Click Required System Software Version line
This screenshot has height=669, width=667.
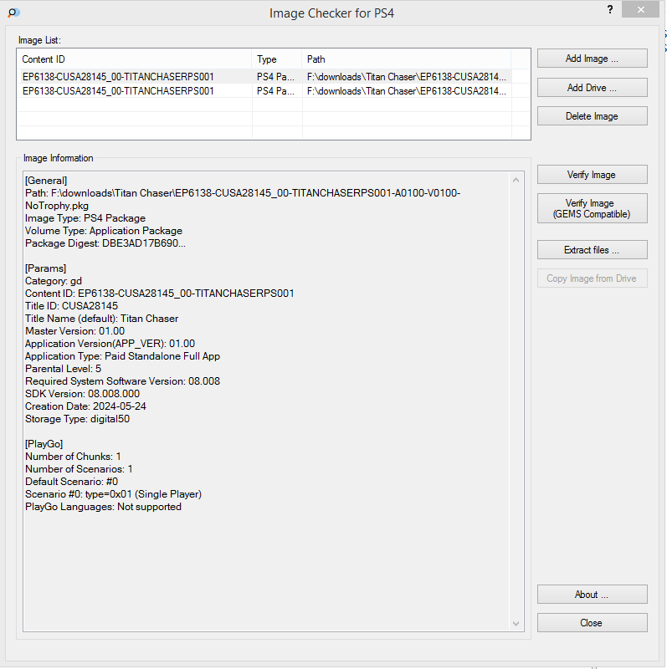coord(122,381)
